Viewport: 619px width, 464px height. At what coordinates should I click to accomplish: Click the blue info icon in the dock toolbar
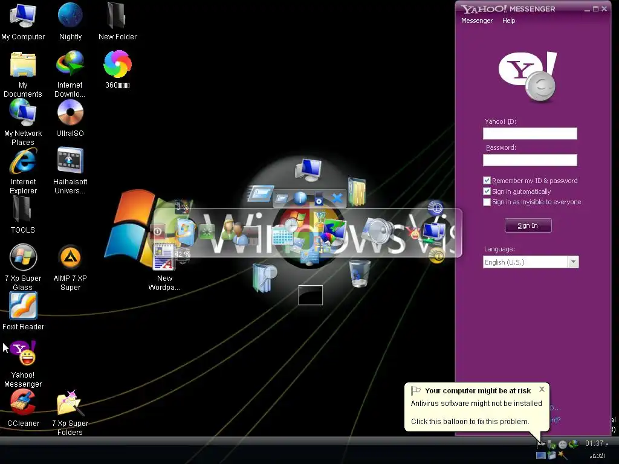click(x=300, y=198)
